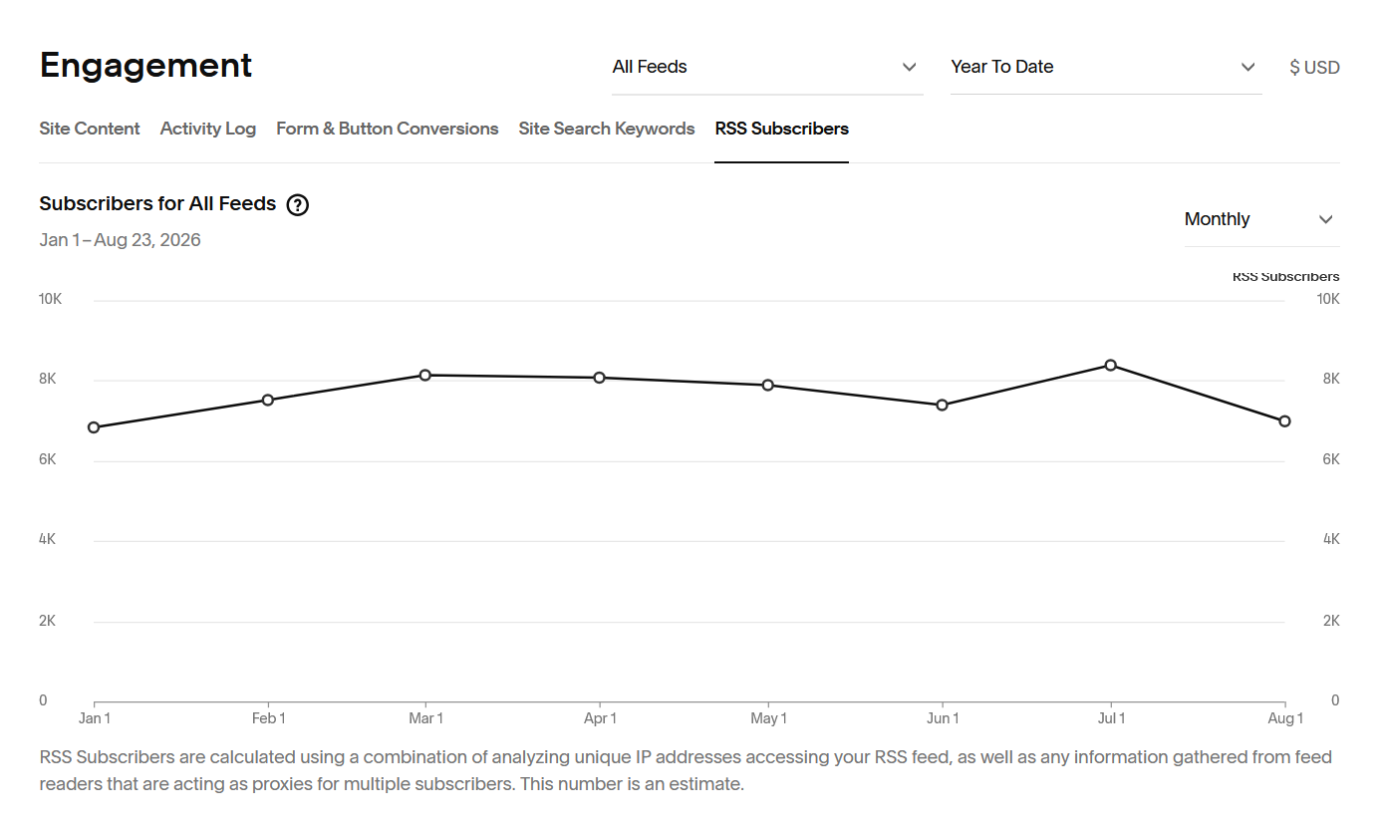
Task: Select the Aug 1 final data point
Action: coord(1285,421)
